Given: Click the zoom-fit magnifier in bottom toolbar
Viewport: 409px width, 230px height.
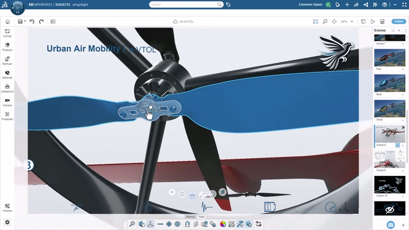Looking at the screenshot, I should [x=132, y=224].
